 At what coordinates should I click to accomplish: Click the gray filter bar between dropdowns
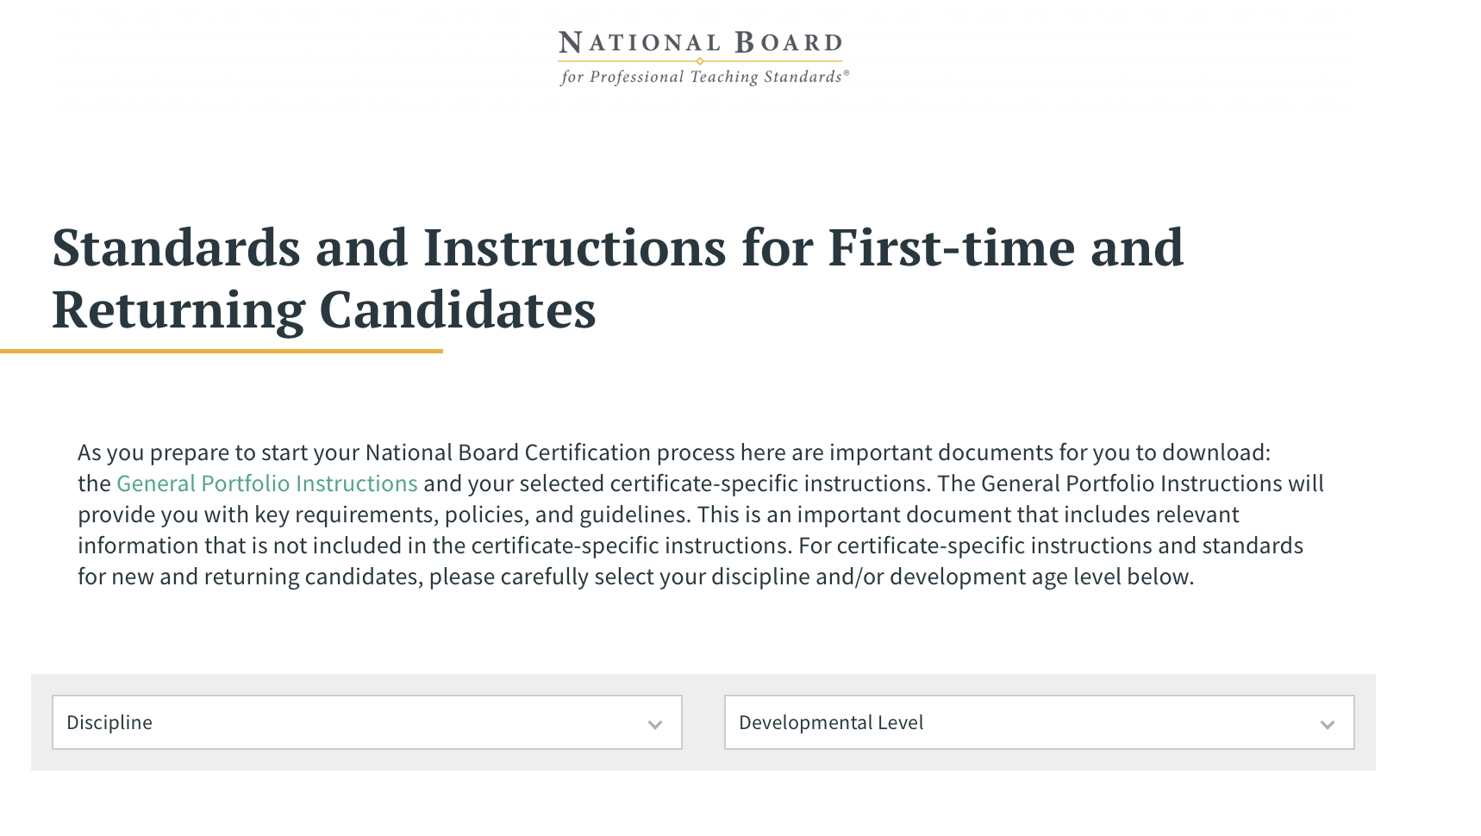[703, 722]
